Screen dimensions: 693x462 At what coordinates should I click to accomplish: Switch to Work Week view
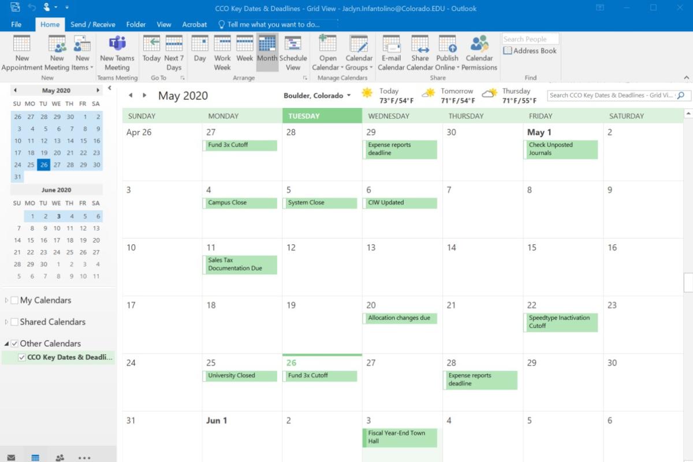(222, 53)
